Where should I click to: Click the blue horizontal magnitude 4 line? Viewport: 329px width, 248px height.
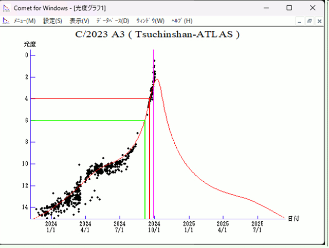[87, 98]
